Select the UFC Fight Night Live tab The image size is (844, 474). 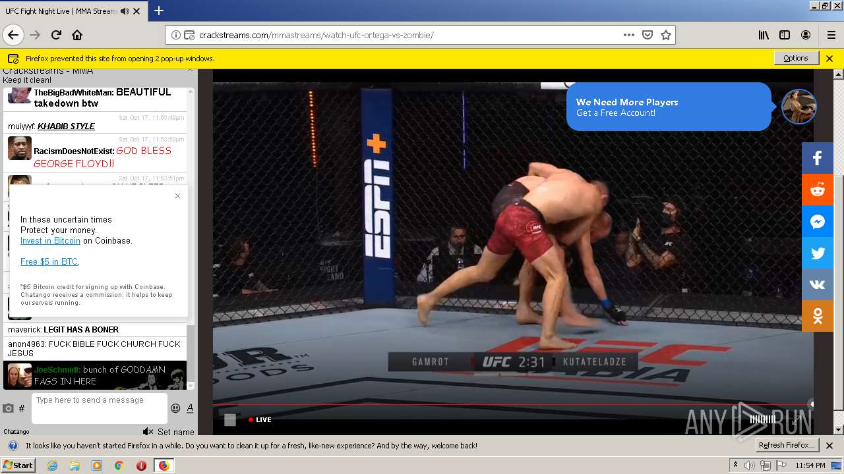tap(73, 11)
